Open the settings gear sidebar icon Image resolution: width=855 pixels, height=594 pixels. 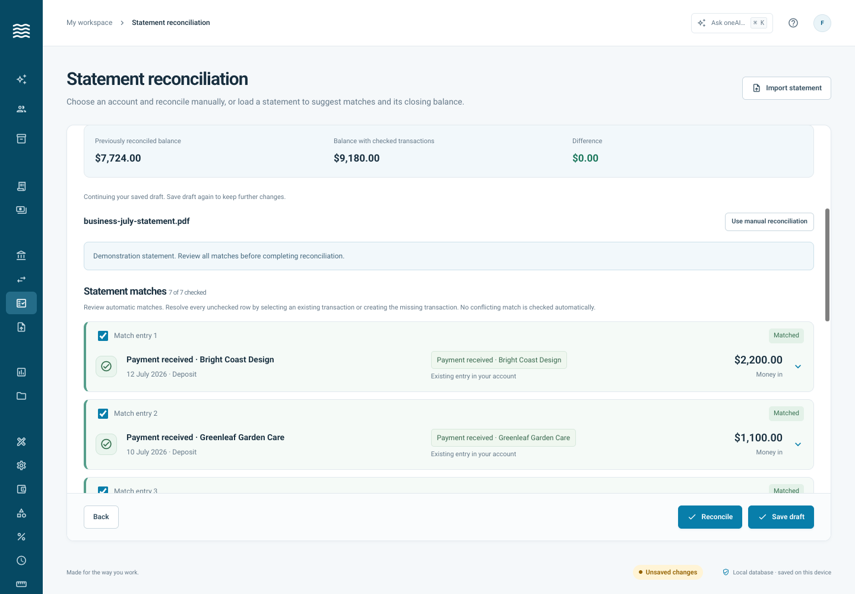click(21, 465)
